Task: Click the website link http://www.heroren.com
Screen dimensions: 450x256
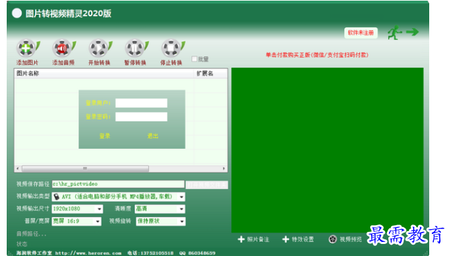Action: [x=88, y=253]
